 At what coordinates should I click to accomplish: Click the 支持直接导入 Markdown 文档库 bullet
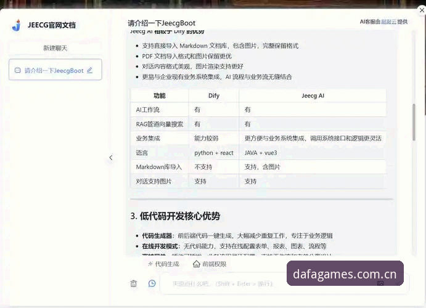(x=220, y=46)
